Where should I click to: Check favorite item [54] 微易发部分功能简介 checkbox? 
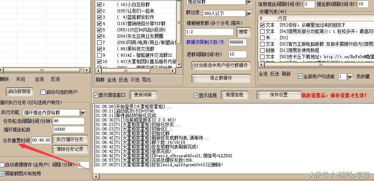point(263,31)
